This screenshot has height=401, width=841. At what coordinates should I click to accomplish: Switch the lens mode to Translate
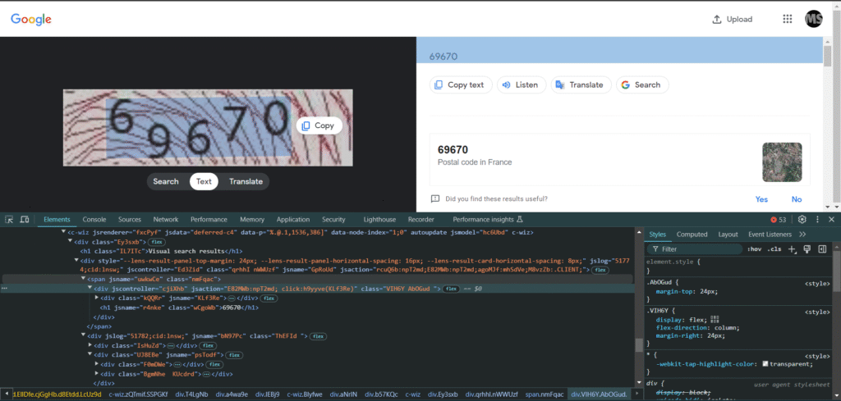coord(246,181)
